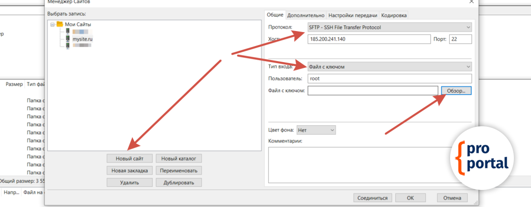Image resolution: width=531 pixels, height=207 pixels.
Task: Open the Протокол dropdown
Action: coord(389,27)
